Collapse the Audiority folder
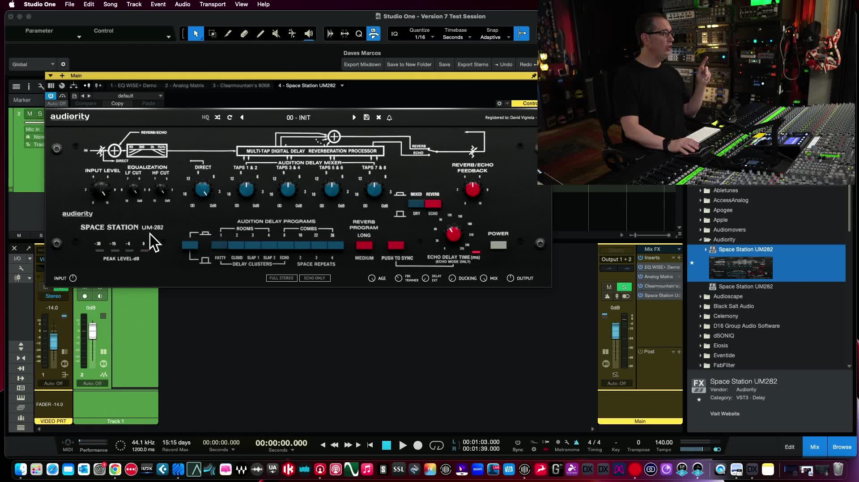The width and height of the screenshot is (859, 482). 701,240
